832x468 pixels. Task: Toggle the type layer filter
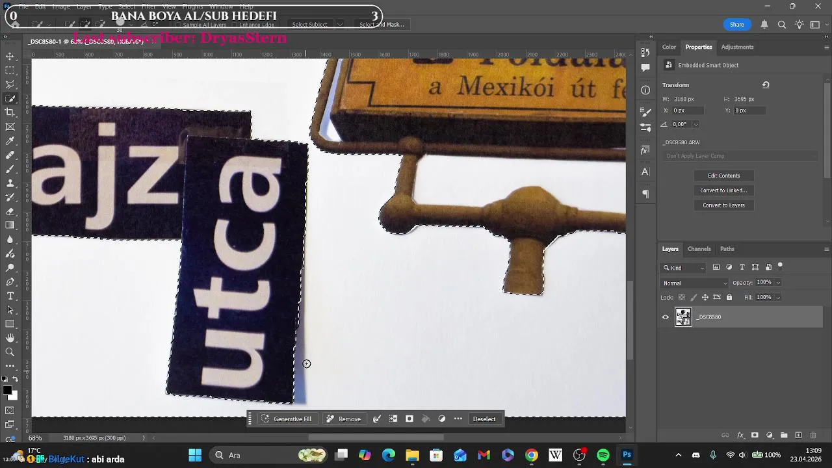[742, 267]
